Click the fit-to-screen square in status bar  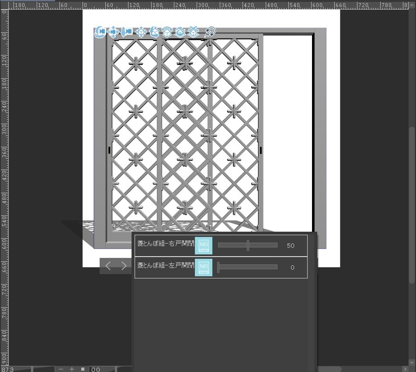click(83, 369)
